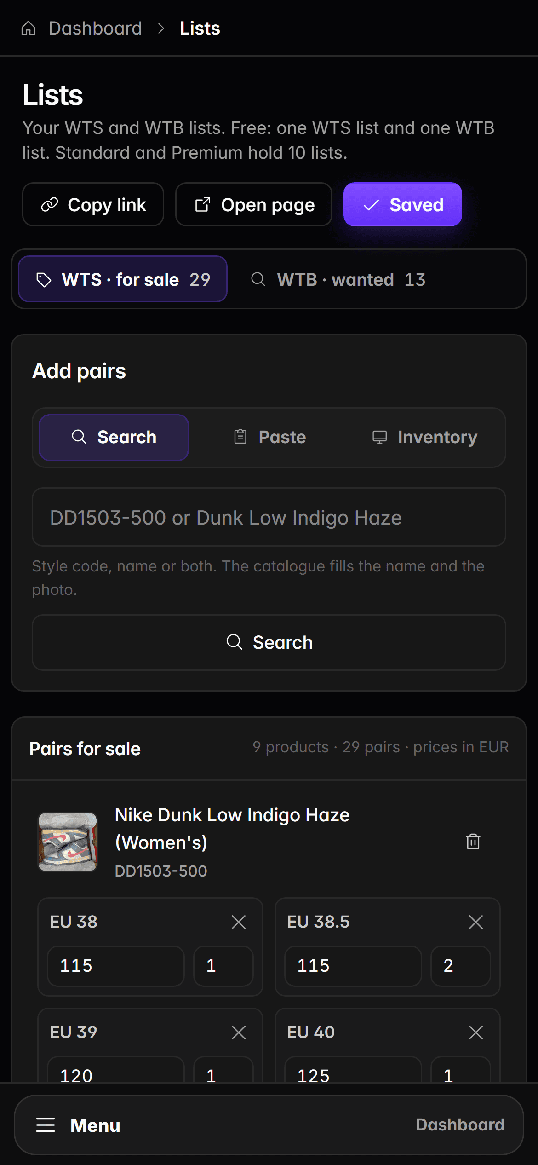Click the 'Add pairs' heading
Screen dimensions: 538x1165
coord(79,371)
